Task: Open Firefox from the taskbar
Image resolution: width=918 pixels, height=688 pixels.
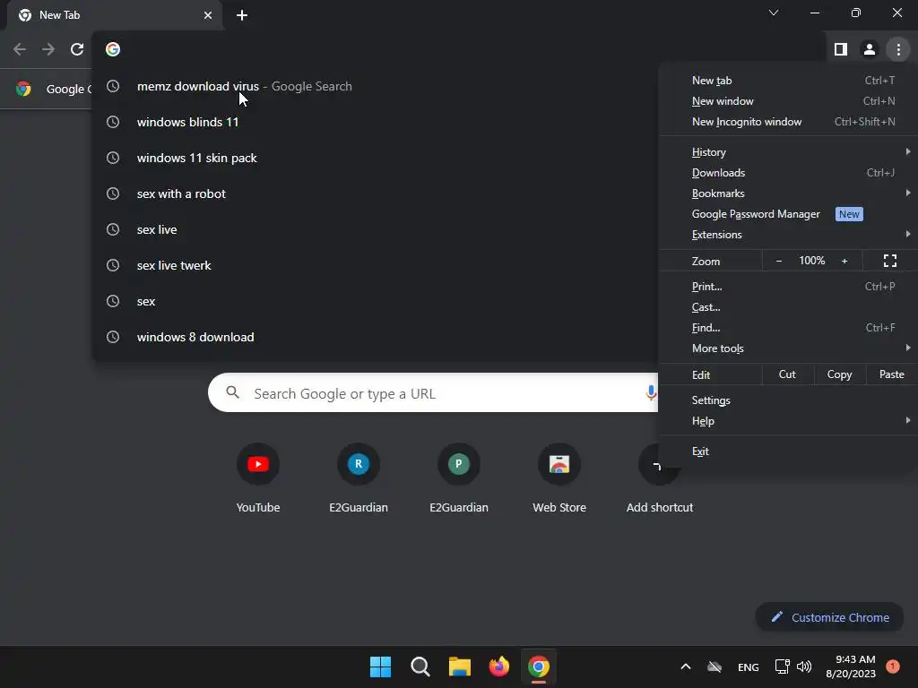Action: pos(498,666)
